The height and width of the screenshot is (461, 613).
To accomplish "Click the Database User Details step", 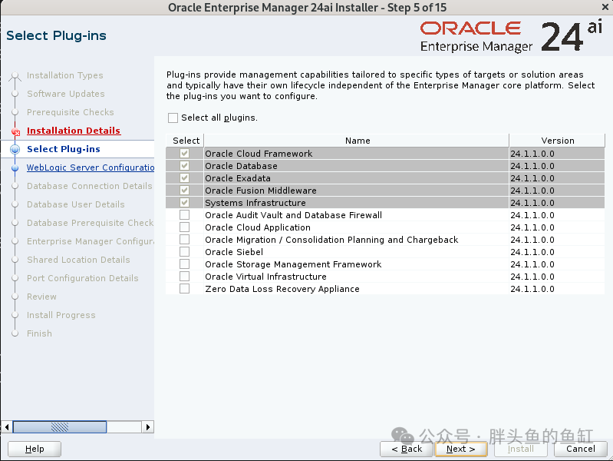I will tap(76, 204).
